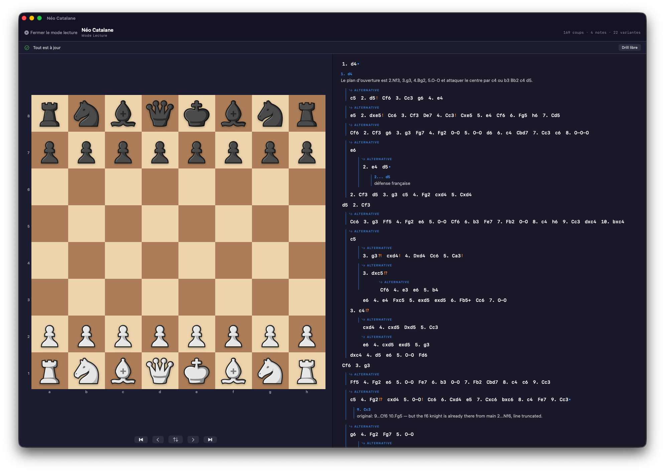Click move '3. g3?!' in c5 alternative

(x=372, y=256)
